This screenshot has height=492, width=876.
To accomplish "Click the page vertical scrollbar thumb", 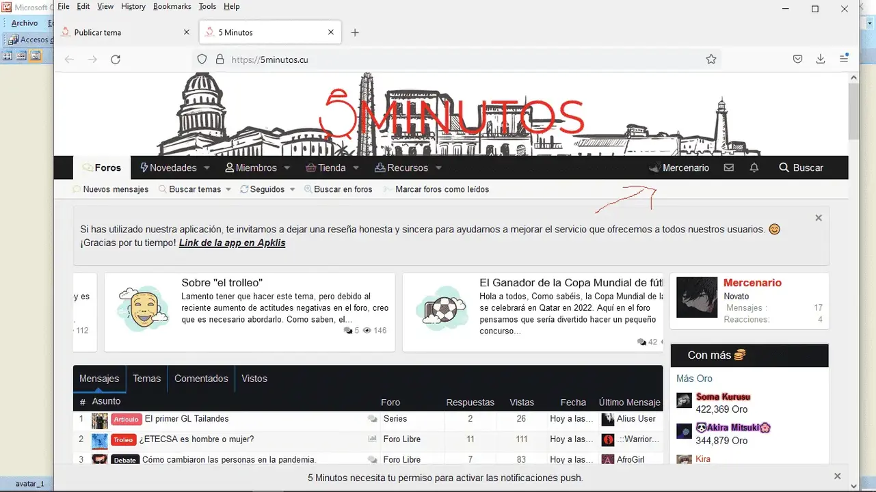I will (853, 111).
